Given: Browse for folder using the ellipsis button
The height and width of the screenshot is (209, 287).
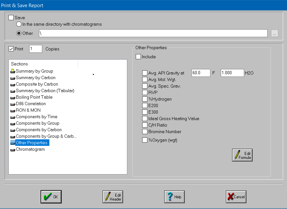Looking at the screenshot, I should pos(275,33).
